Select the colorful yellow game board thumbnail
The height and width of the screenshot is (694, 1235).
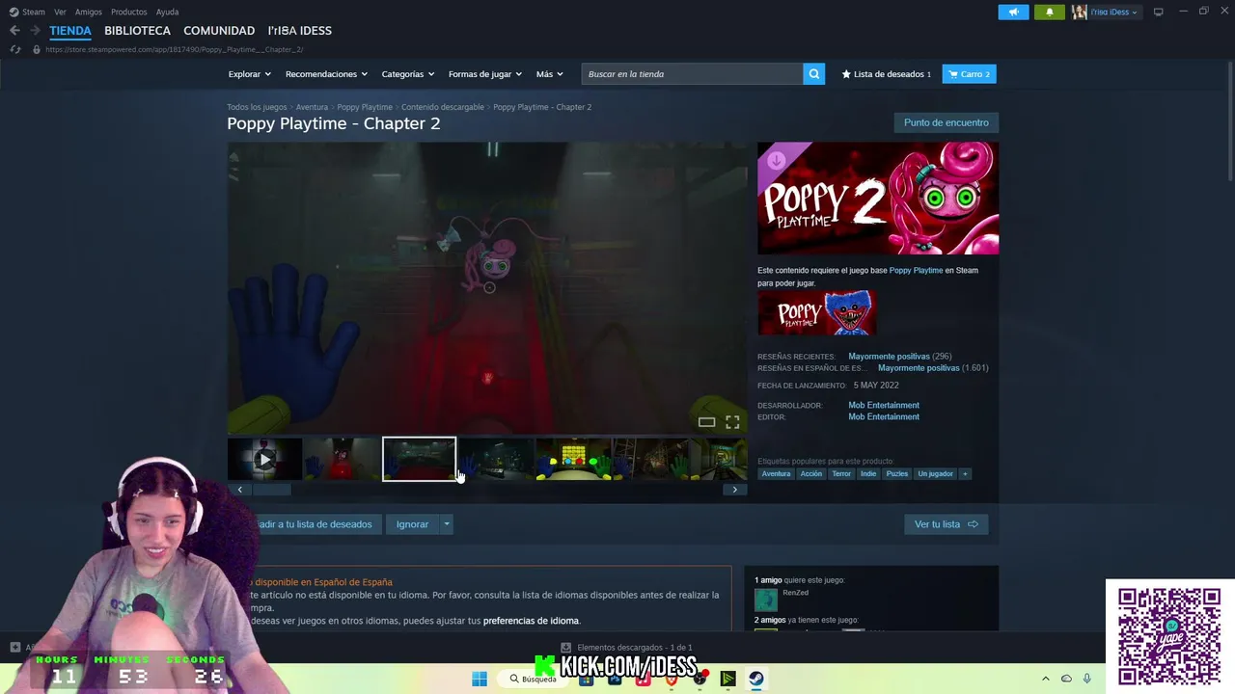pos(573,460)
